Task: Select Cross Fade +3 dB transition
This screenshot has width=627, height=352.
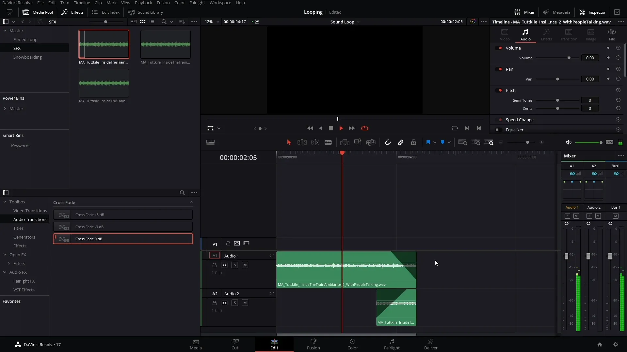Action: point(123,215)
